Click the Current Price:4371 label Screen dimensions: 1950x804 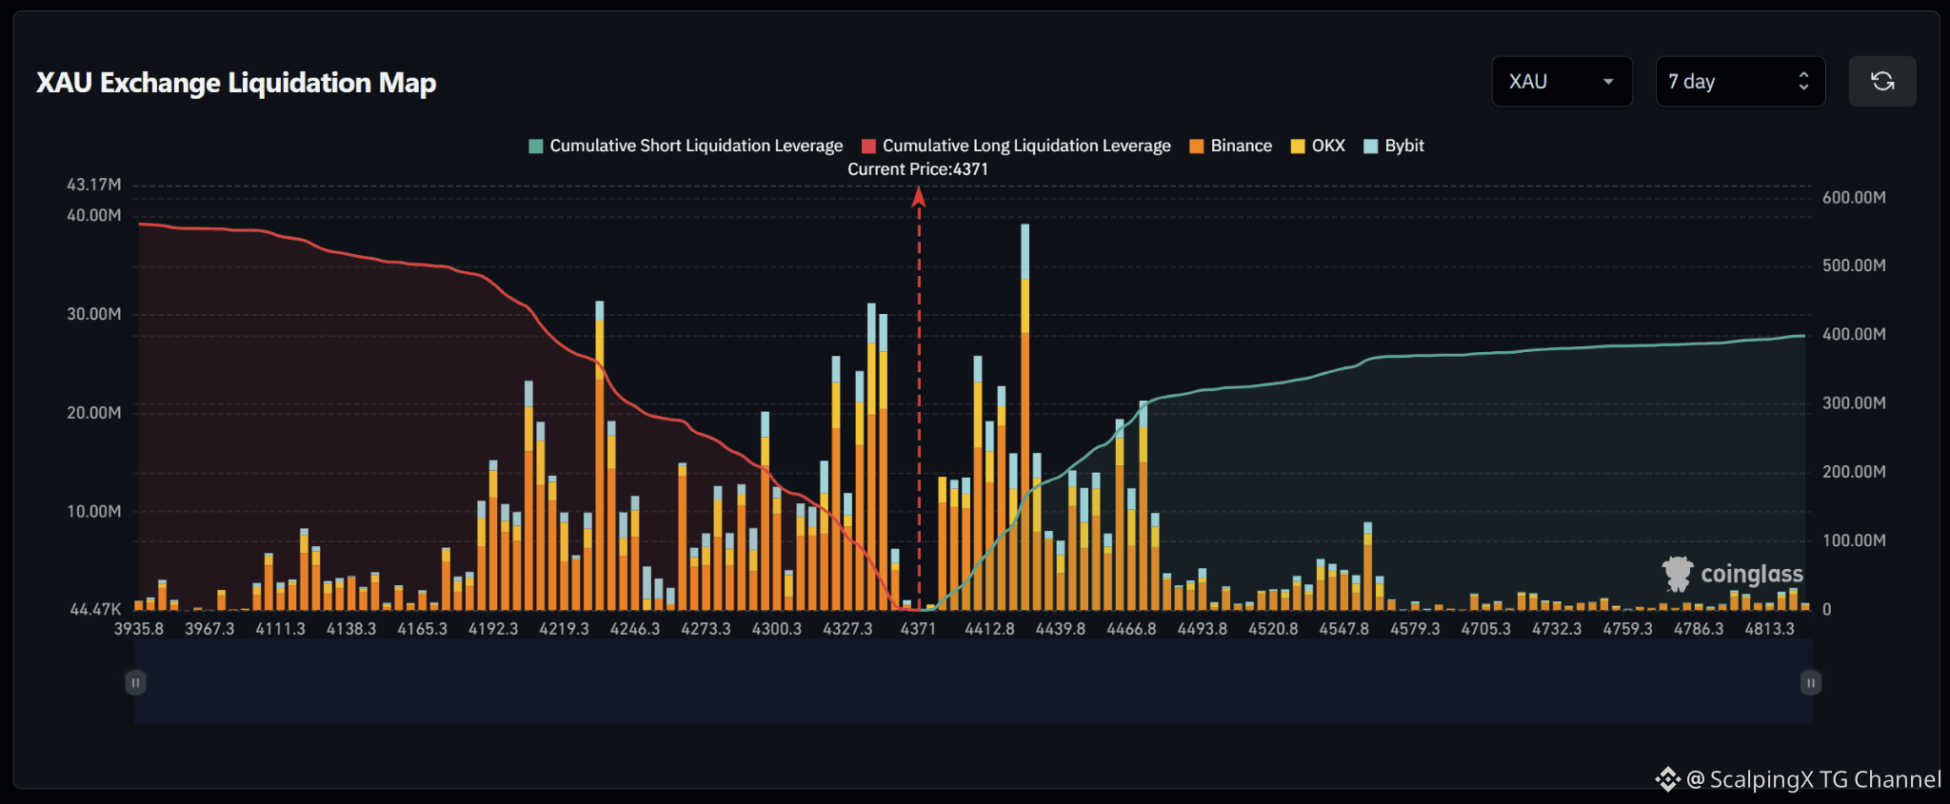pyautogui.click(x=918, y=169)
